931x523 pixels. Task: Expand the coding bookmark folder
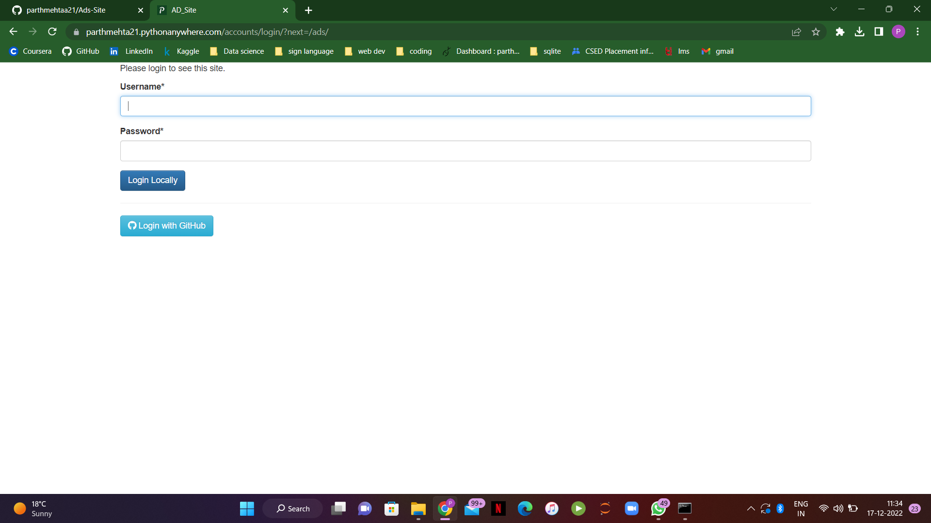[x=414, y=51]
